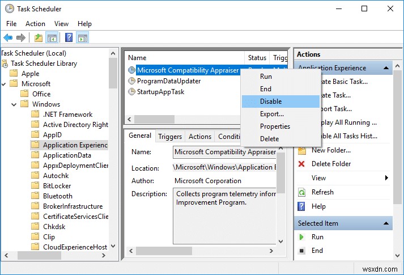Viewport: 404px width, 275px height.
Task: Collapse the Selected Item actions section
Action: pos(386,223)
